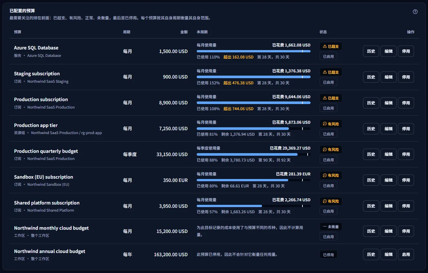This screenshot has width=428, height=273.
Task: Open 历史 for Northwind annual cloud budget
Action: coord(371,255)
